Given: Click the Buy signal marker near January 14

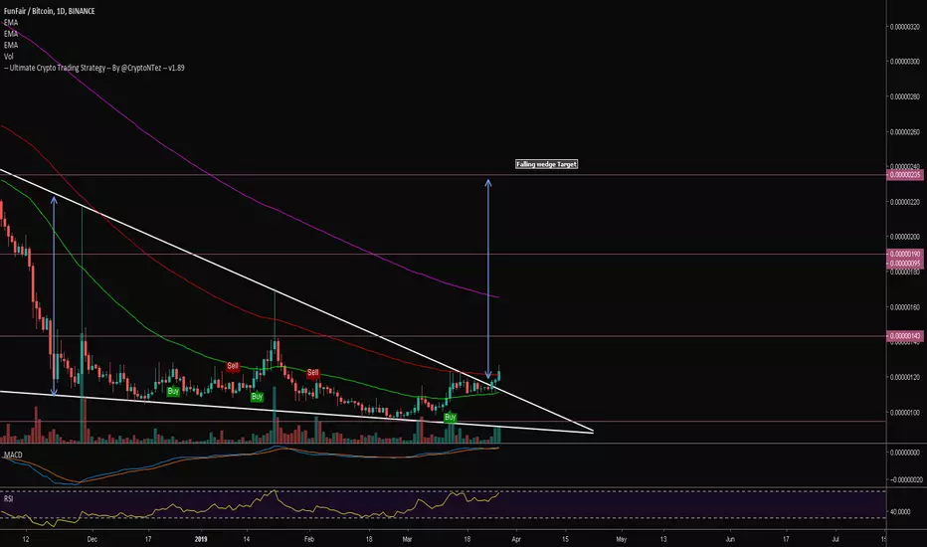Looking at the screenshot, I should tap(257, 397).
